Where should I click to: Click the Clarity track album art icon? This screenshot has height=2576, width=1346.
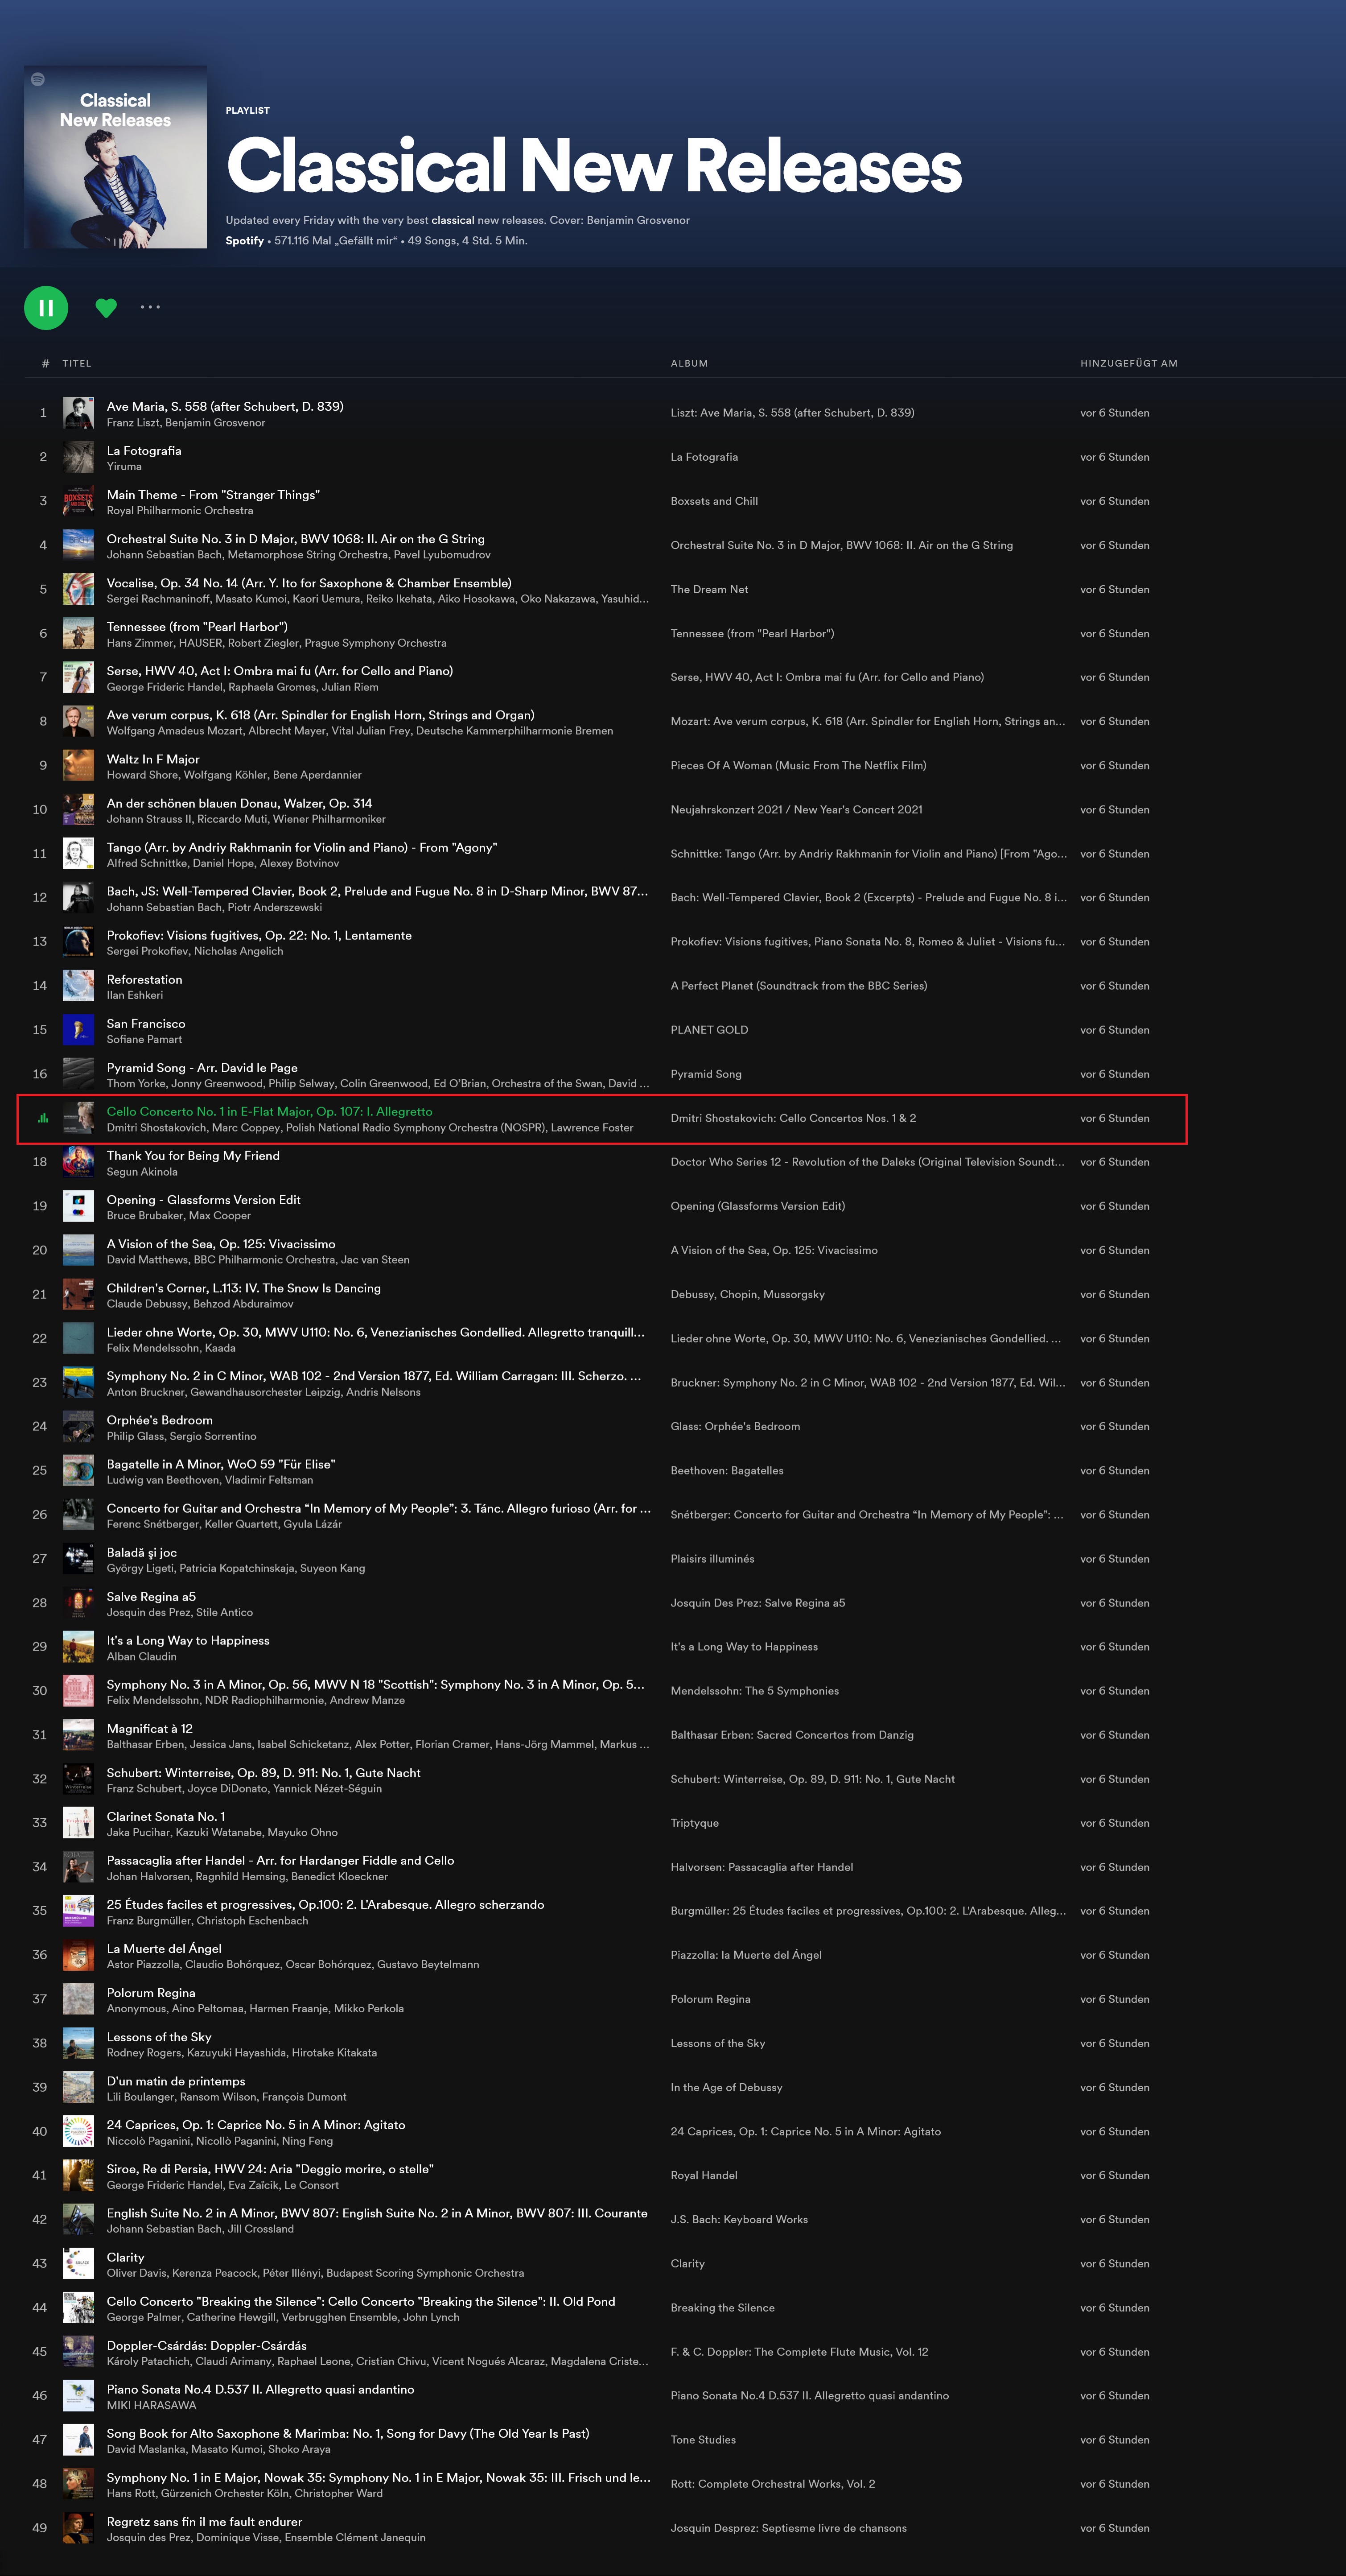pyautogui.click(x=78, y=2263)
